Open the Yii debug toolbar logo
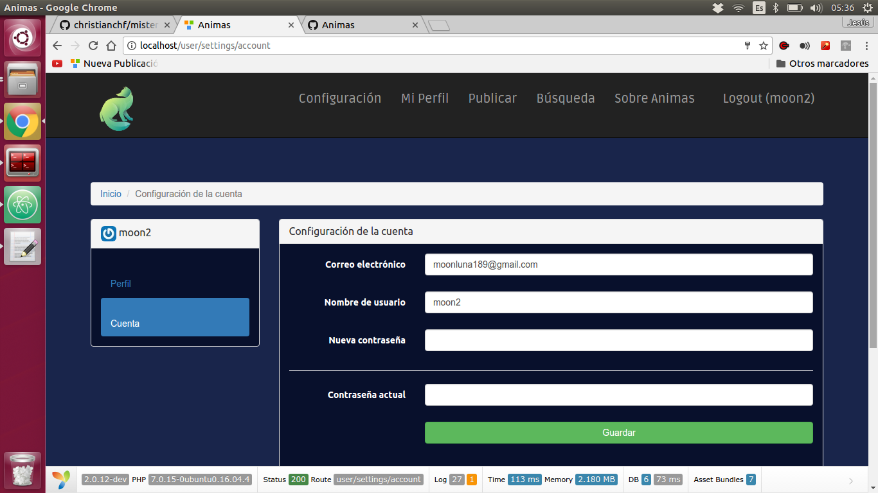The image size is (878, 493). point(62,480)
